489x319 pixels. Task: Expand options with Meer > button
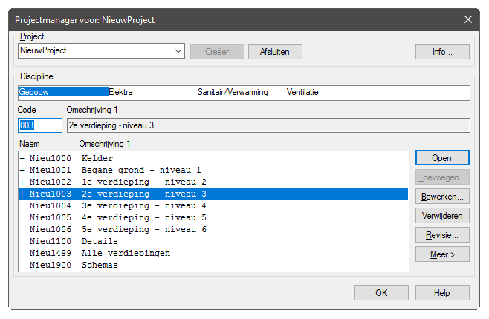(x=442, y=254)
